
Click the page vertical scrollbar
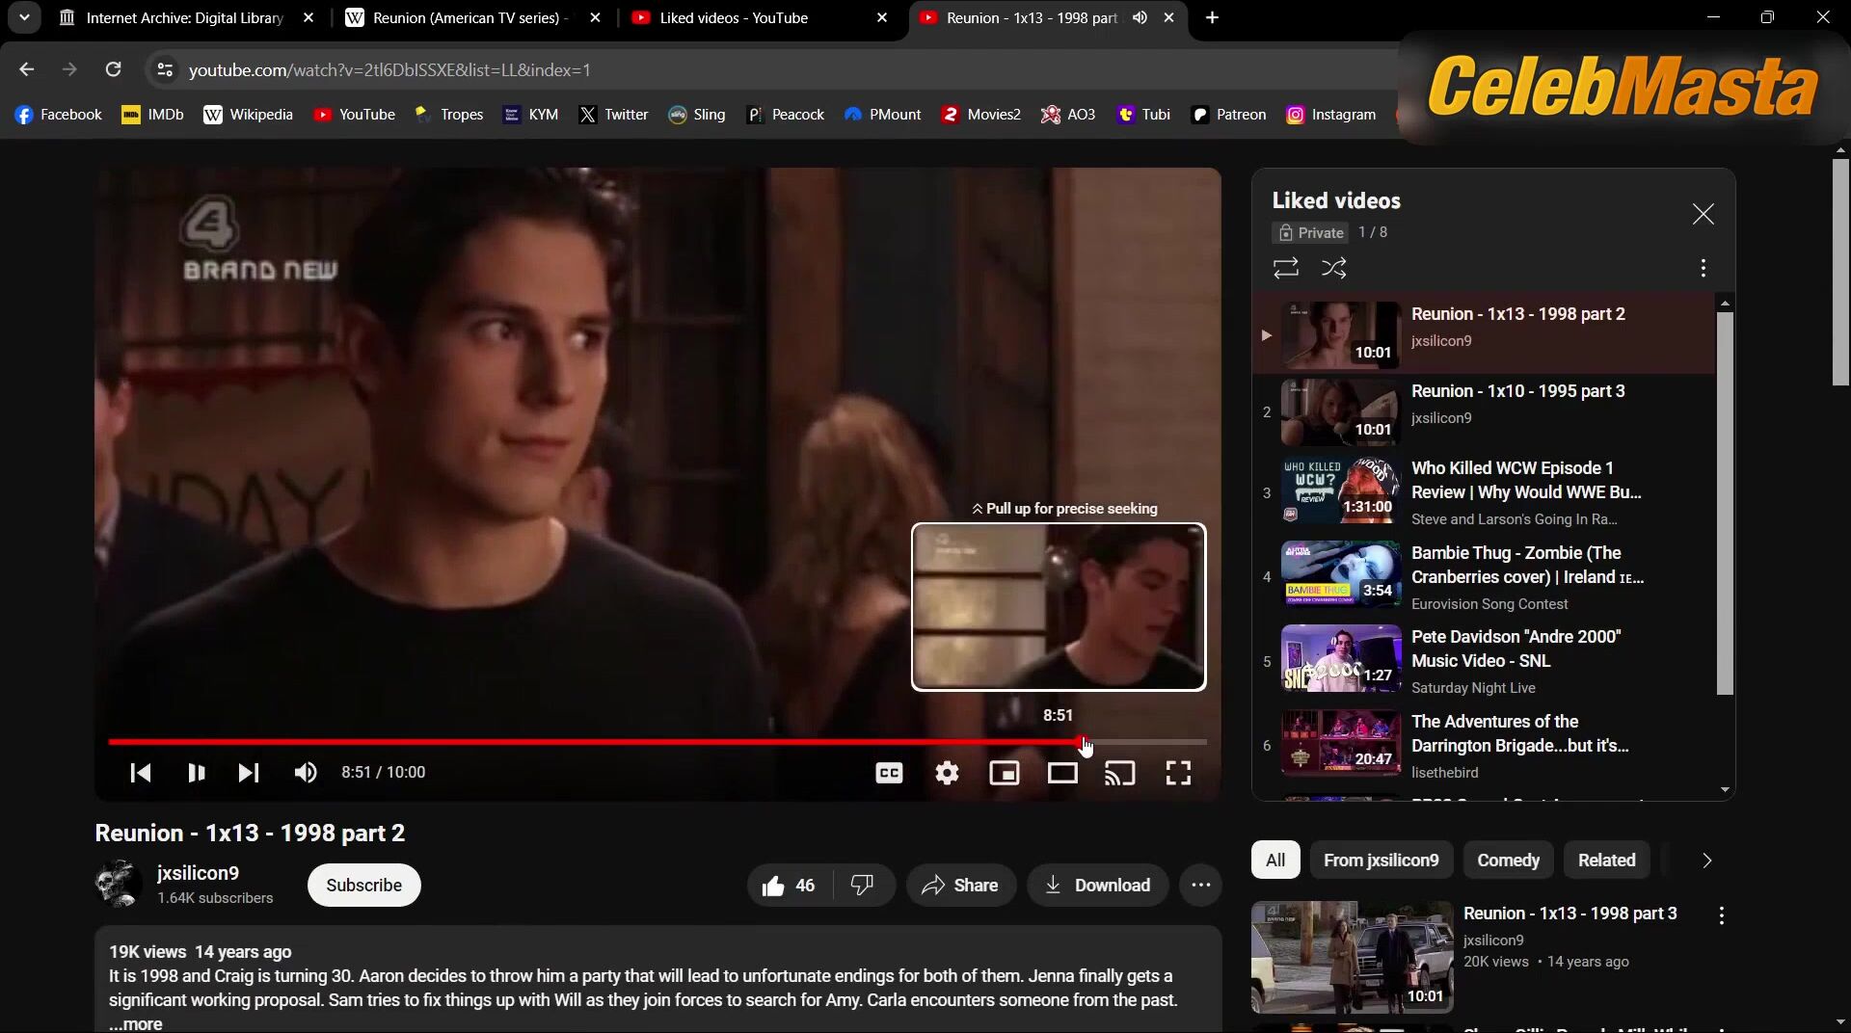pos(1841,272)
